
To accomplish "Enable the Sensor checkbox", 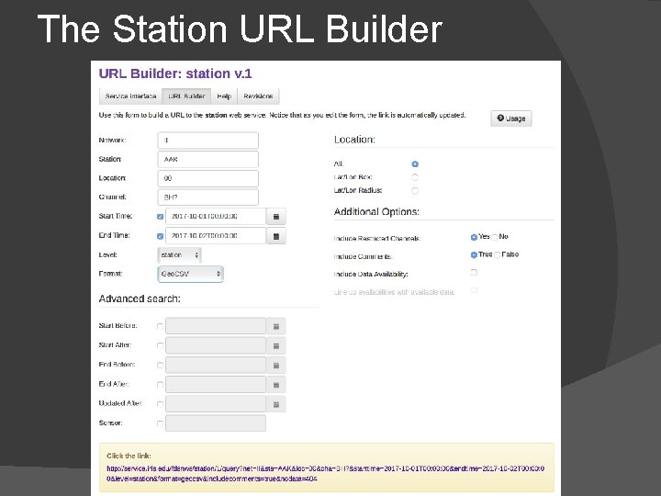I will coord(160,423).
